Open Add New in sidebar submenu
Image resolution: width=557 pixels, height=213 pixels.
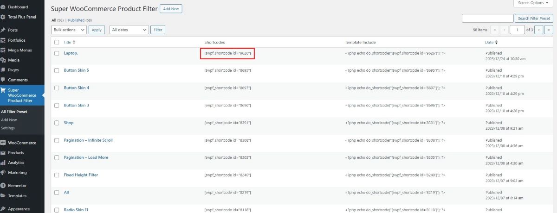coord(9,119)
